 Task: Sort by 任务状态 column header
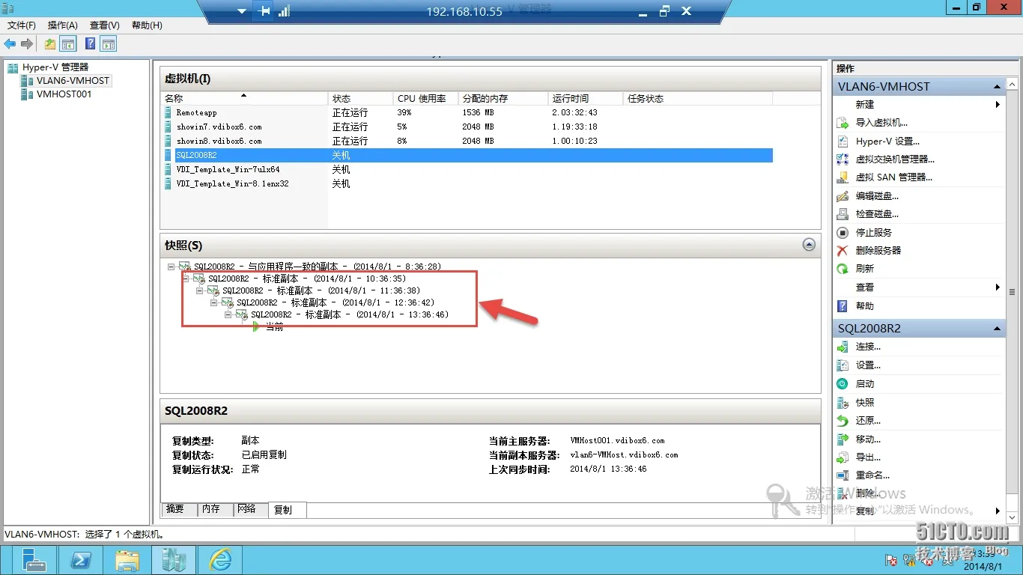click(696, 99)
